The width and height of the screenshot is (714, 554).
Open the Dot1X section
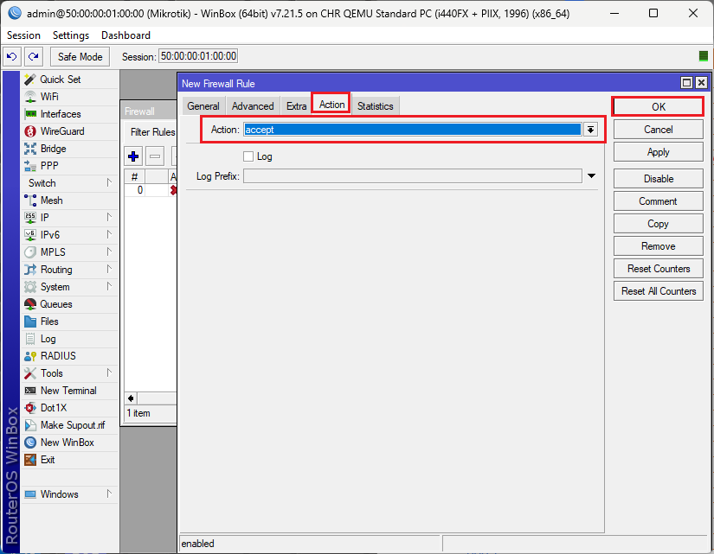(54, 408)
